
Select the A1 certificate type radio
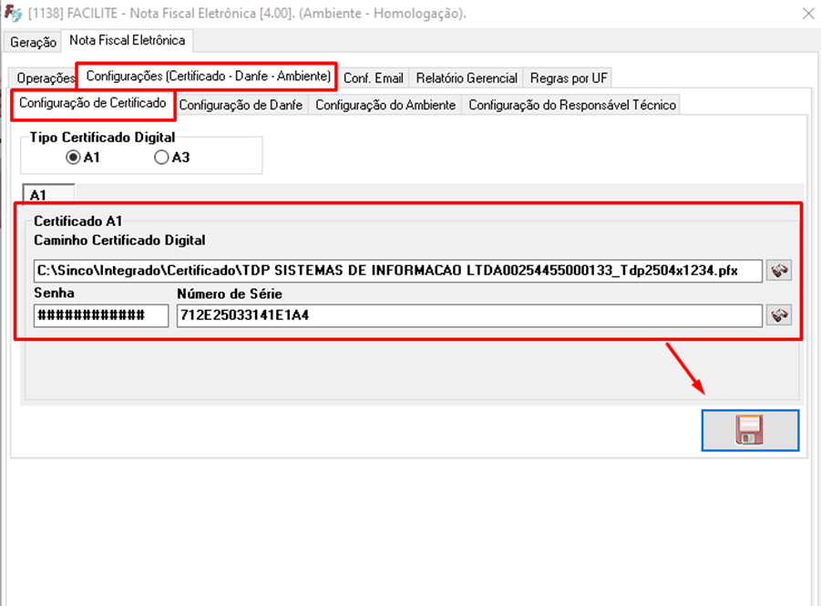(74, 158)
